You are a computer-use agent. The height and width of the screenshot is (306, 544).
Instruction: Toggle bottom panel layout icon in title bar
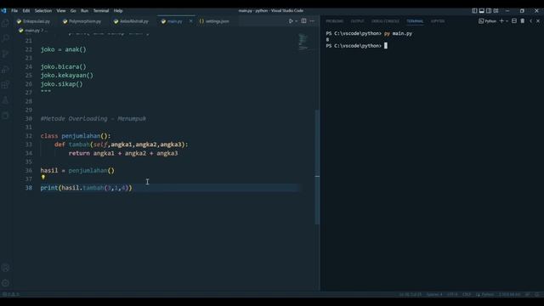click(x=482, y=11)
